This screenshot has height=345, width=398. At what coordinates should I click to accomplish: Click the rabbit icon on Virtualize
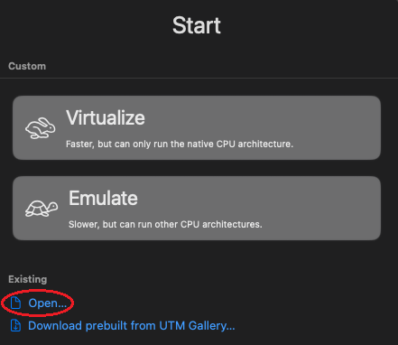pos(41,128)
